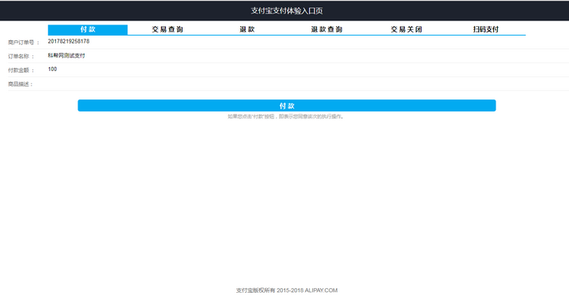This screenshot has width=569, height=300.
Task: Open the 退款 tab
Action: click(x=247, y=30)
